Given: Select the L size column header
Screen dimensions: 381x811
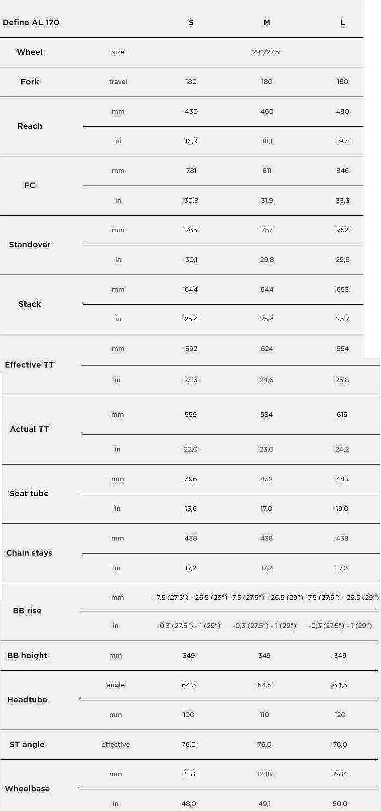Looking at the screenshot, I should [343, 23].
